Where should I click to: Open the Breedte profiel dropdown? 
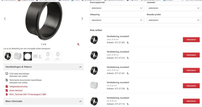(x=174, y=20)
